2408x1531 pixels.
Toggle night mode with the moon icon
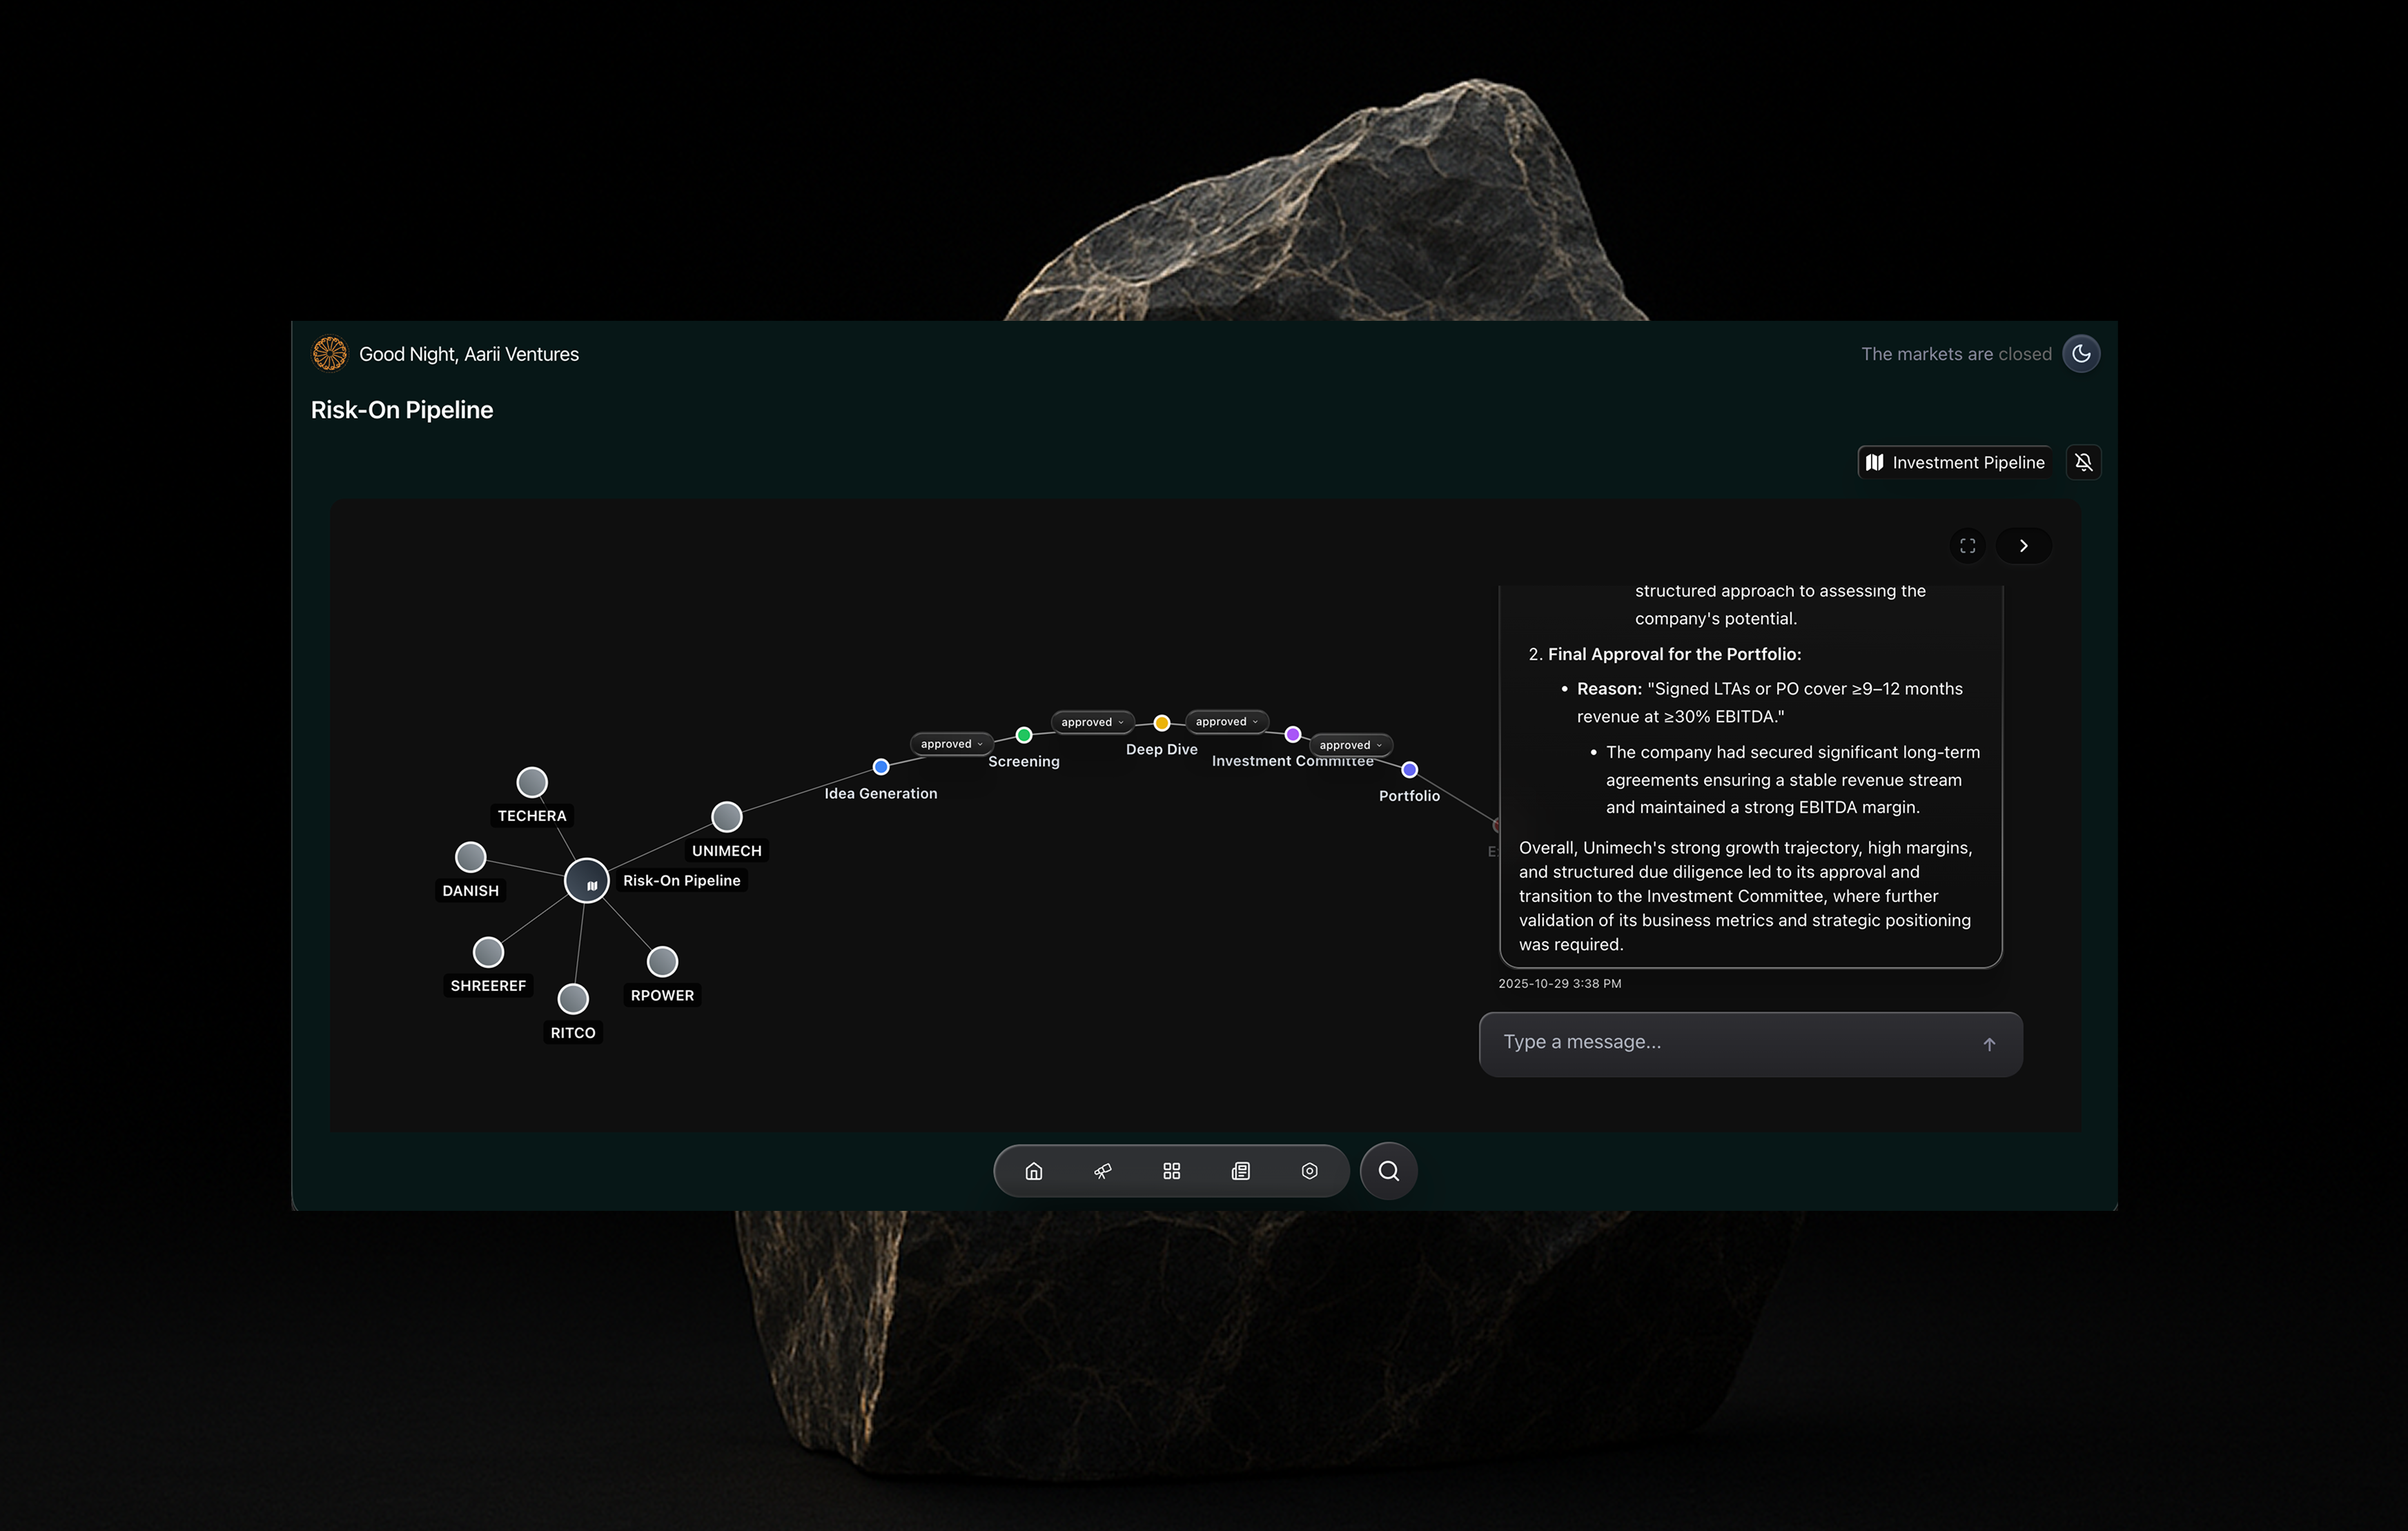(2081, 353)
